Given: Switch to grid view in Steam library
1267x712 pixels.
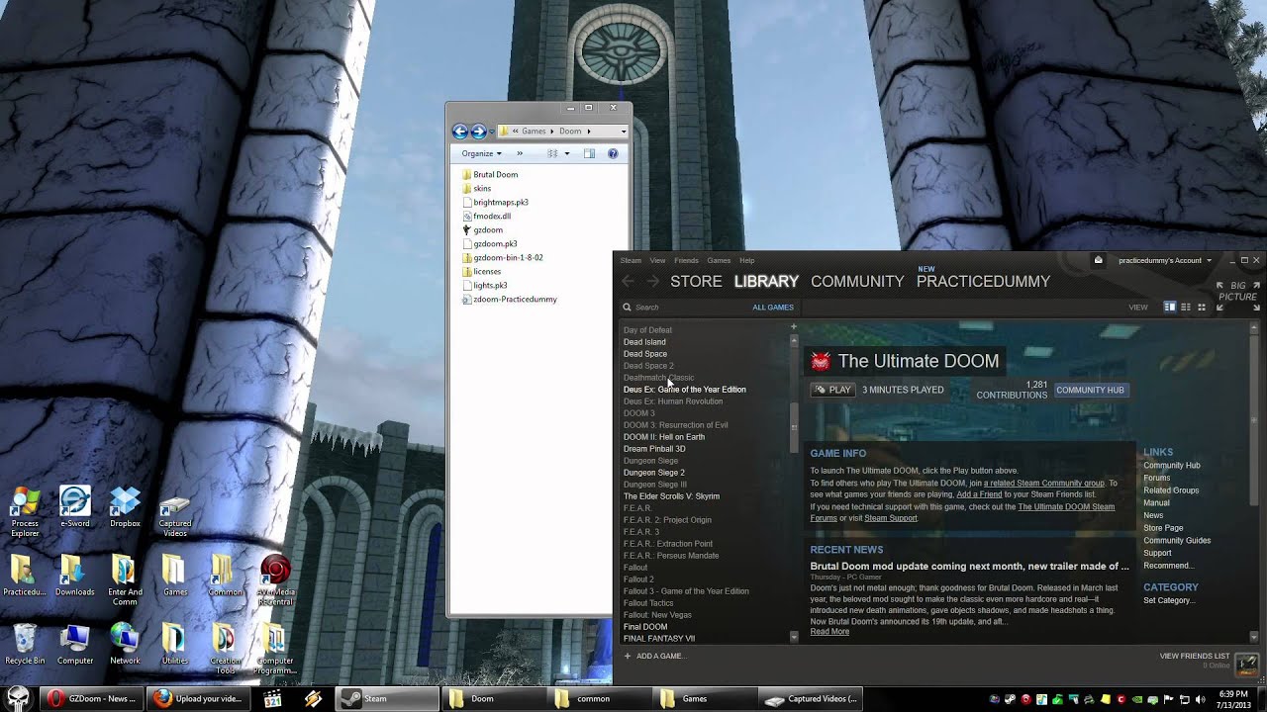Looking at the screenshot, I should point(1202,308).
